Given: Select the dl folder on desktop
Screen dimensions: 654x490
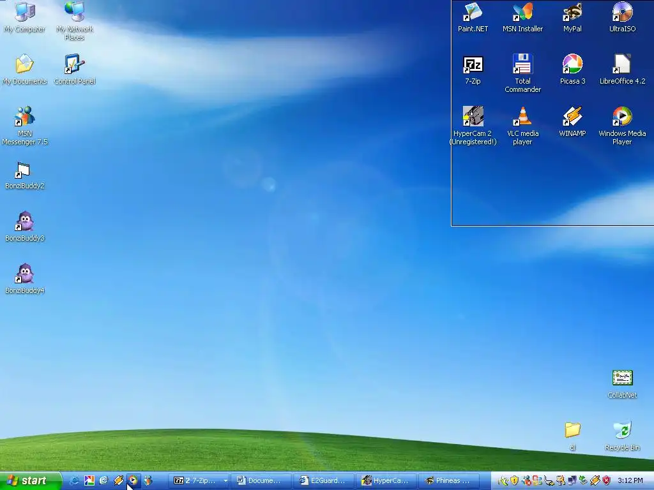Looking at the screenshot, I should [x=573, y=436].
